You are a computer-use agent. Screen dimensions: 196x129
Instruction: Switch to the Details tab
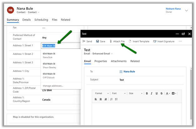[x=27, y=20]
